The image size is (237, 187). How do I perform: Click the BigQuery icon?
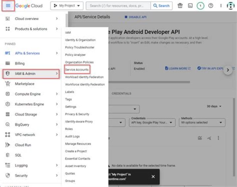8,124
